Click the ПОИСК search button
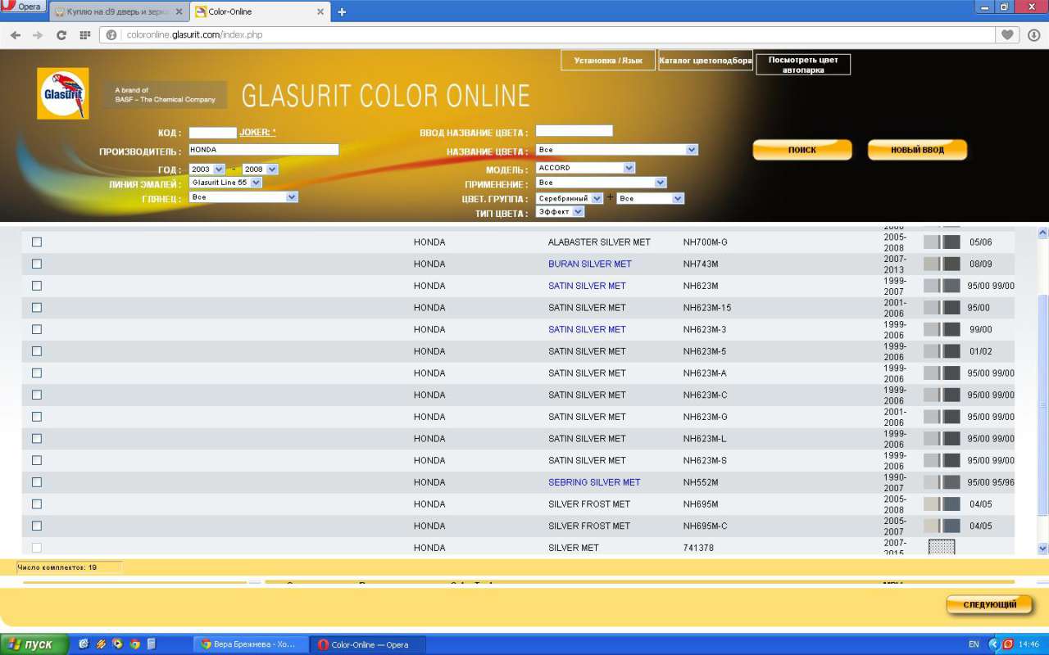 [x=802, y=150]
